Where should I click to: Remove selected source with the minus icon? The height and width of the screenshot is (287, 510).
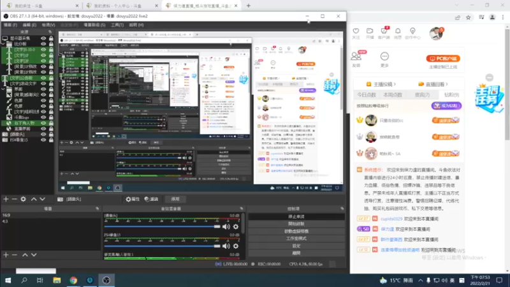(14, 199)
